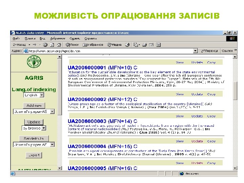The height and width of the screenshot is (183, 244).
Task: Open the record type dropdown under Add new
Action: pyautogui.click(x=34, y=111)
